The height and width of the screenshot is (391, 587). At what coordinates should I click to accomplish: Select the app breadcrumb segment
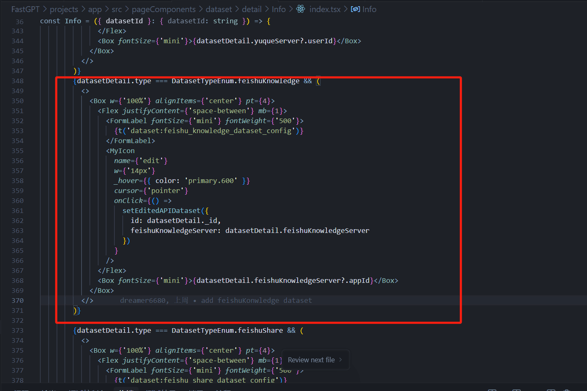tap(95, 9)
